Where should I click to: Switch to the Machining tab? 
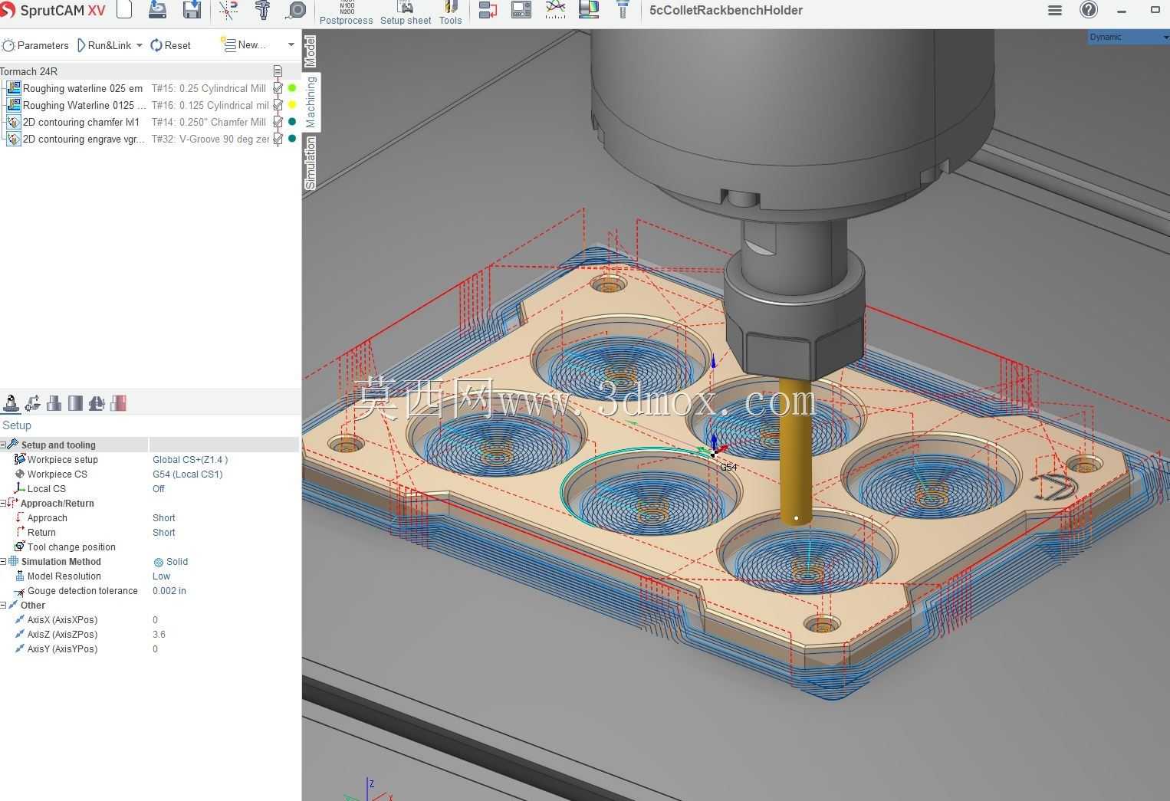[311, 102]
